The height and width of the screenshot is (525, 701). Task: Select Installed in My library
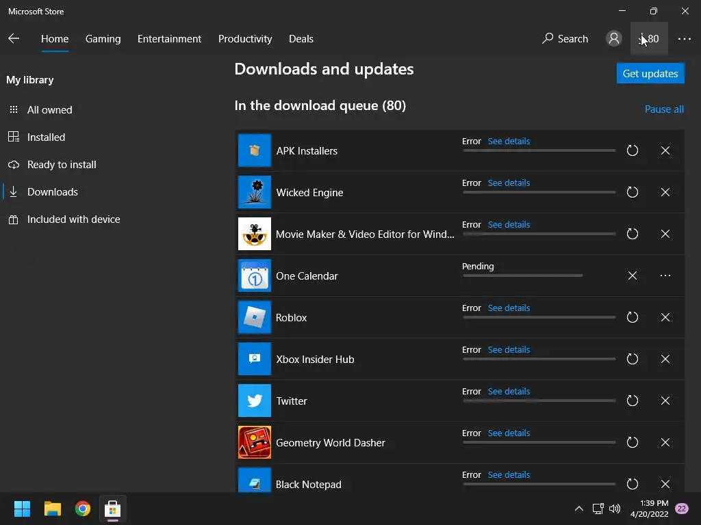click(46, 137)
